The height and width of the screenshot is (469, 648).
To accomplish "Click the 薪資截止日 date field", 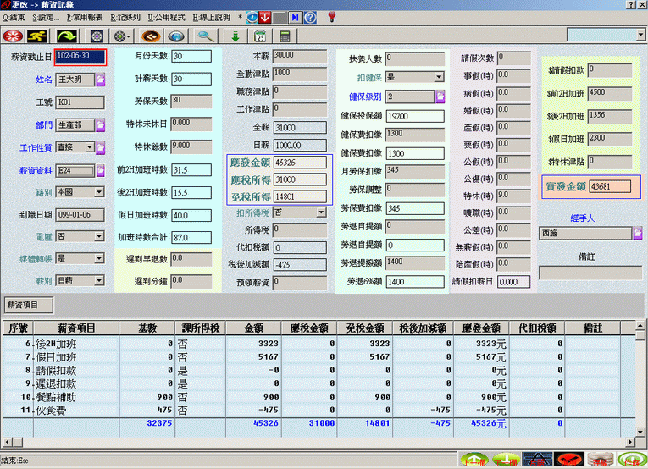I will coord(80,57).
